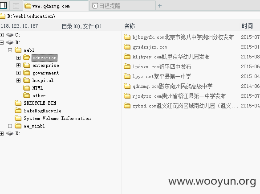
Task: Select the enterprise folder in tree
Action: [46, 65]
